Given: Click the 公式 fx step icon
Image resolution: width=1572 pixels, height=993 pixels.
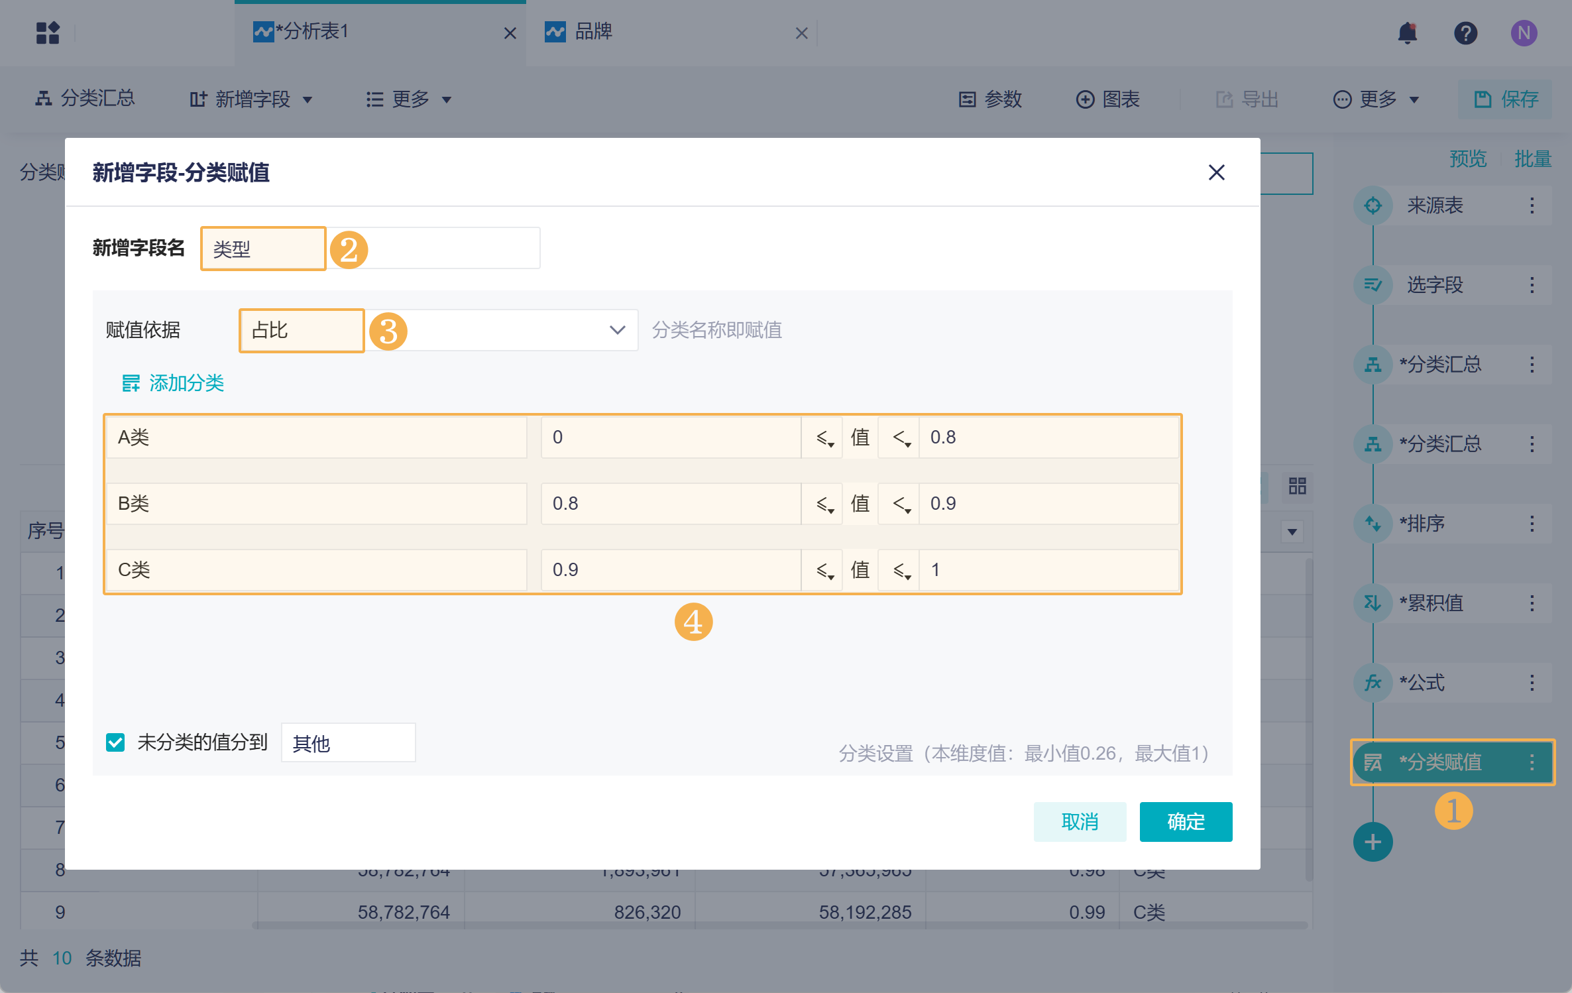Looking at the screenshot, I should tap(1373, 683).
